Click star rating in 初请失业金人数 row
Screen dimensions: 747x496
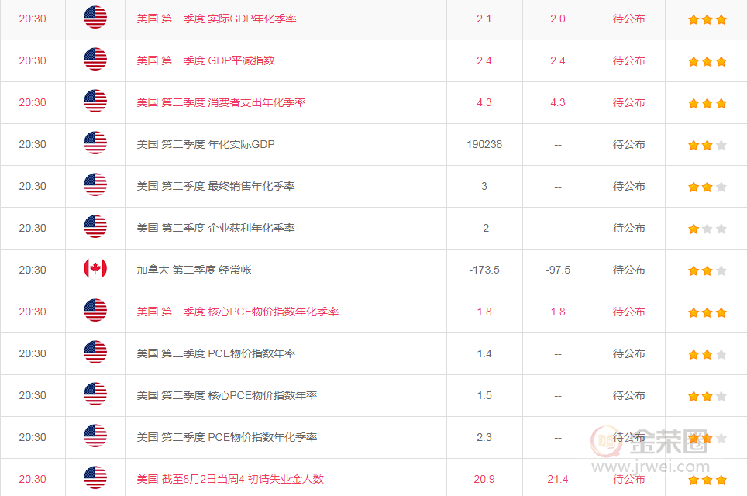707,480
